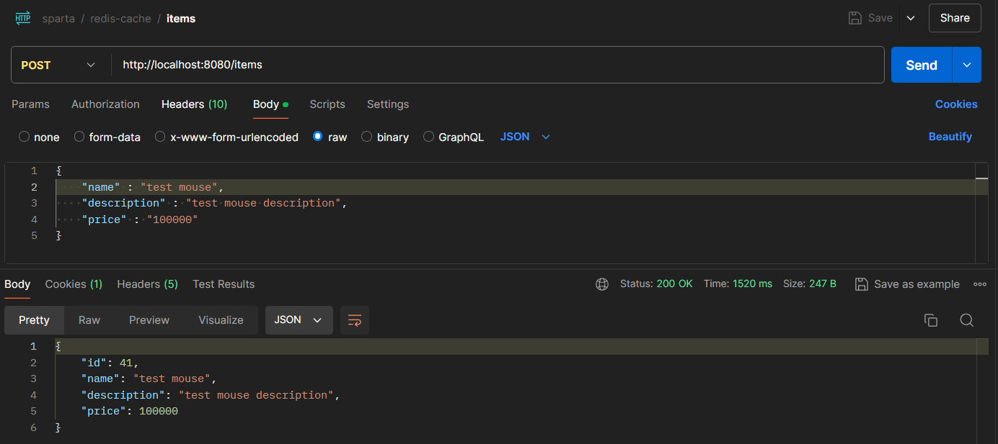Select the request Body tab
Screen dimensions: 998x444
pyautogui.click(x=270, y=104)
